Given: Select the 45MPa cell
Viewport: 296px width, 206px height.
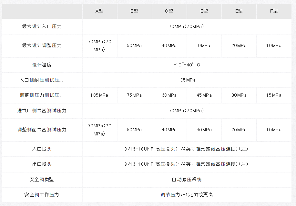Looking at the screenshot, I should pos(204,95).
